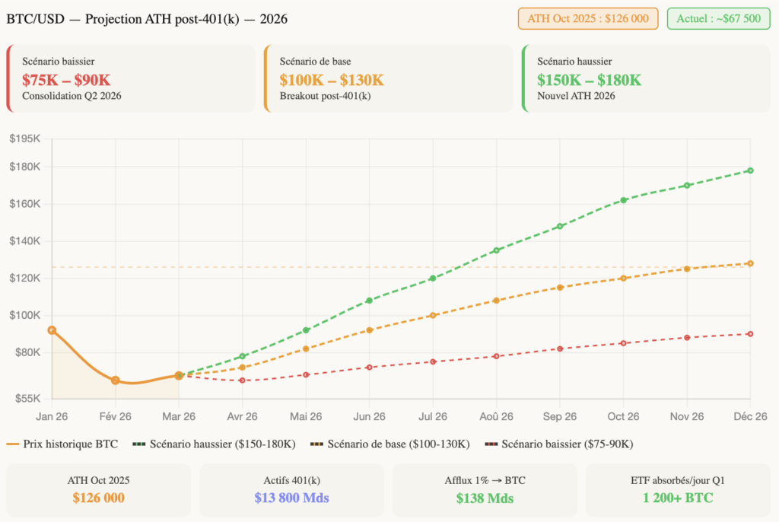Open the 'Scénario baissier' card
The width and height of the screenshot is (779, 522).
(129, 78)
